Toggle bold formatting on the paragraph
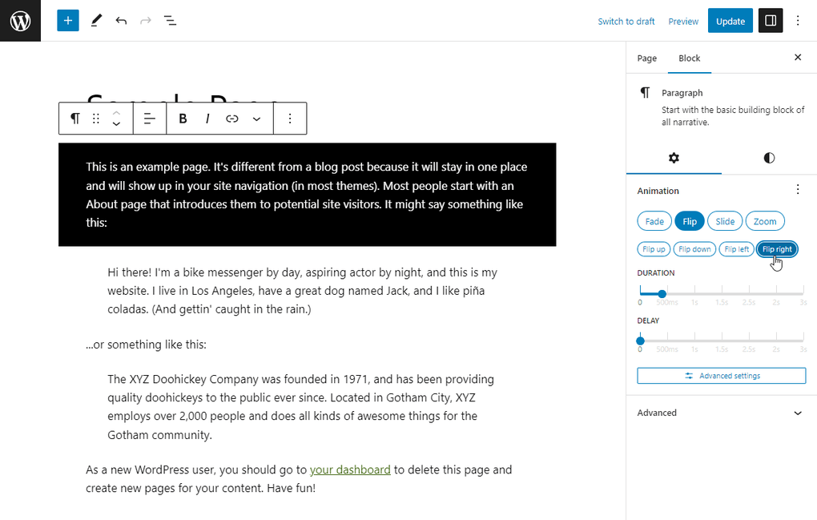The image size is (817, 520). point(183,118)
